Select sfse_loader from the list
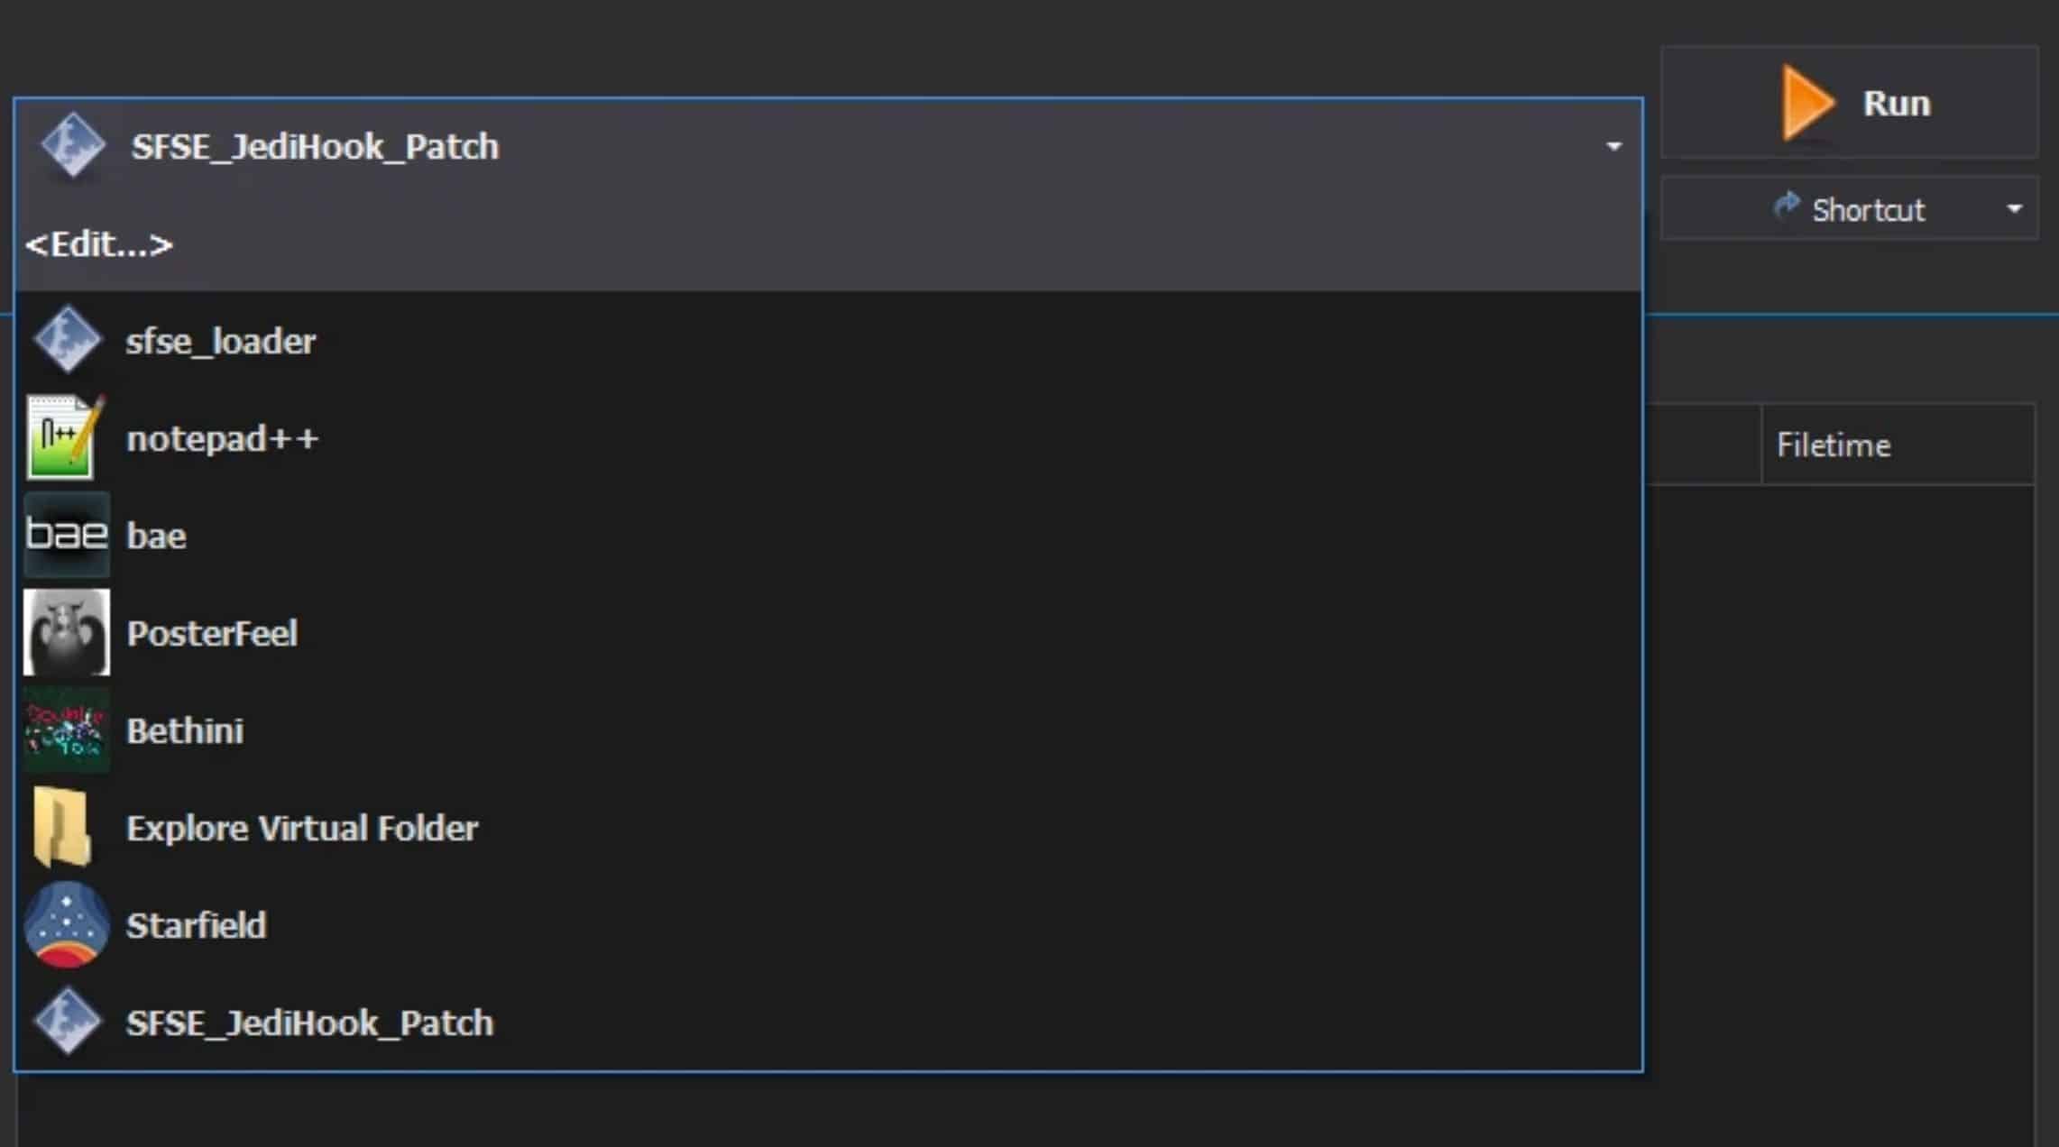The width and height of the screenshot is (2059, 1147). (x=221, y=341)
